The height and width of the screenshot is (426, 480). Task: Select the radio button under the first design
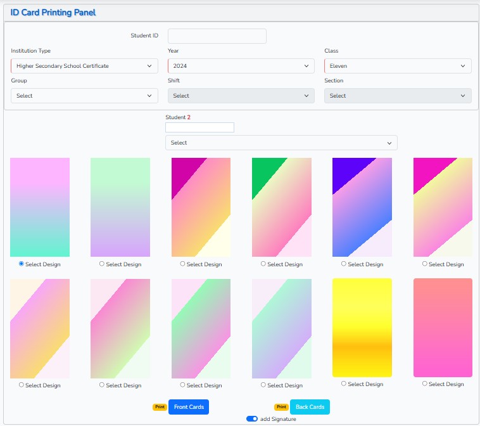(22, 264)
